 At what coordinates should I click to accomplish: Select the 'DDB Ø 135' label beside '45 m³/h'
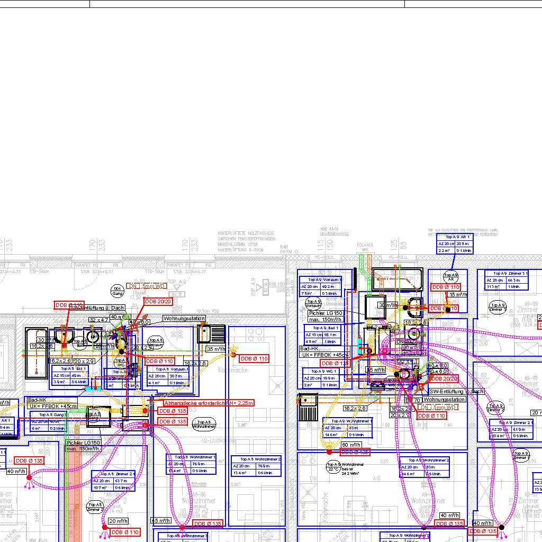click(x=207, y=523)
